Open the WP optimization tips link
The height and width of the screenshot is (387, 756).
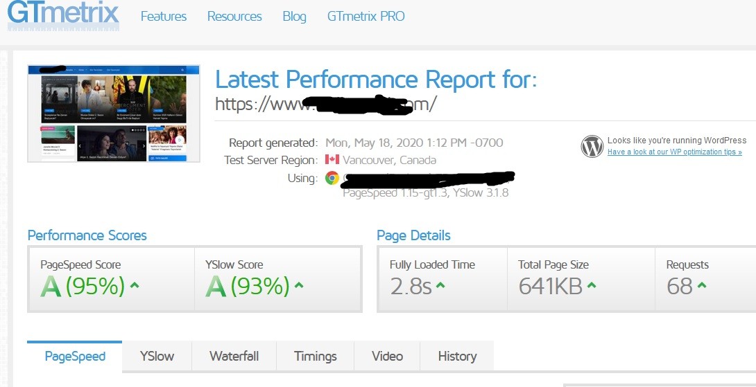tap(675, 152)
